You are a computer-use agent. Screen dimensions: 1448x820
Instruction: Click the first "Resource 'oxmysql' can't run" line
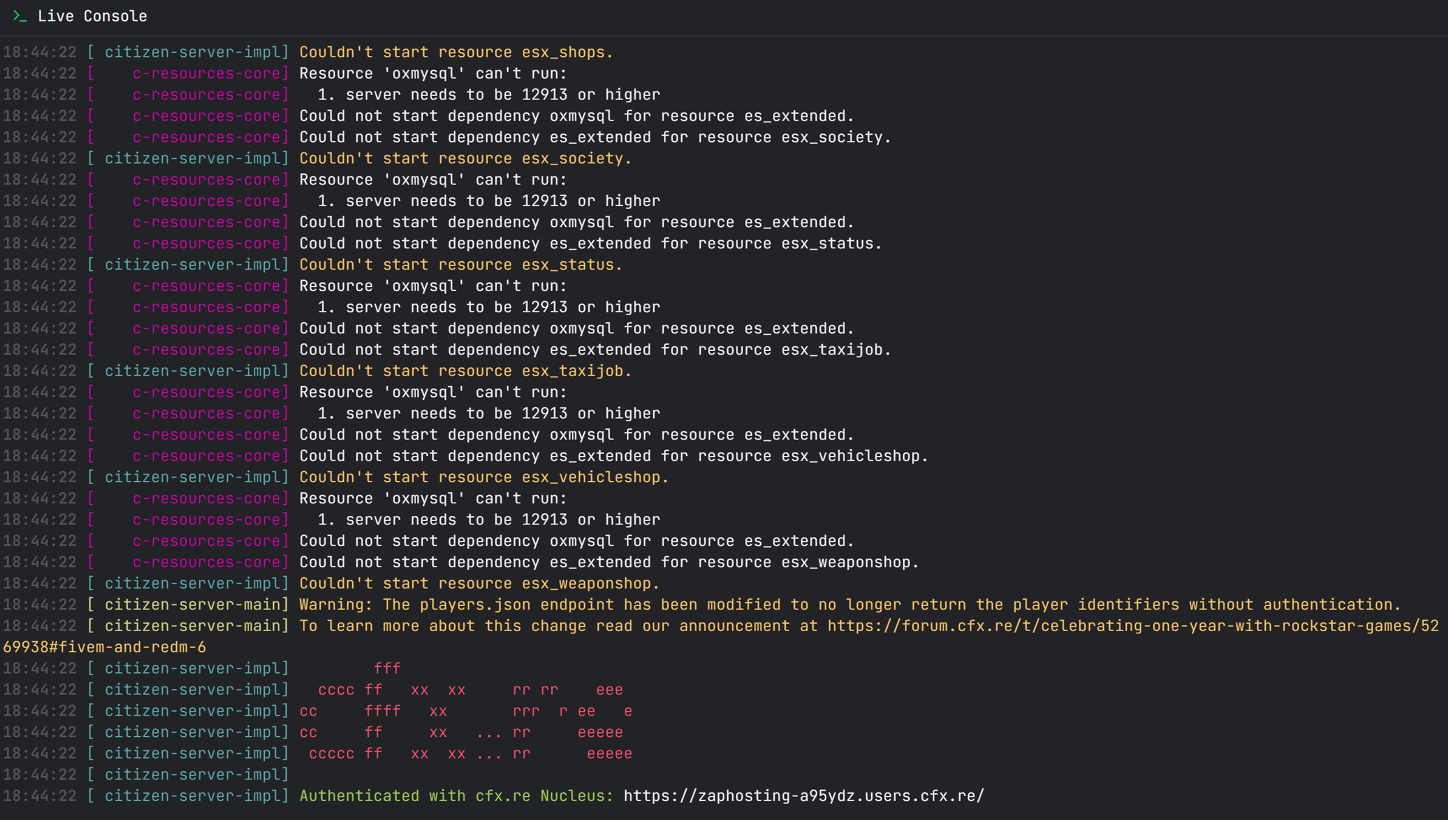pos(433,74)
